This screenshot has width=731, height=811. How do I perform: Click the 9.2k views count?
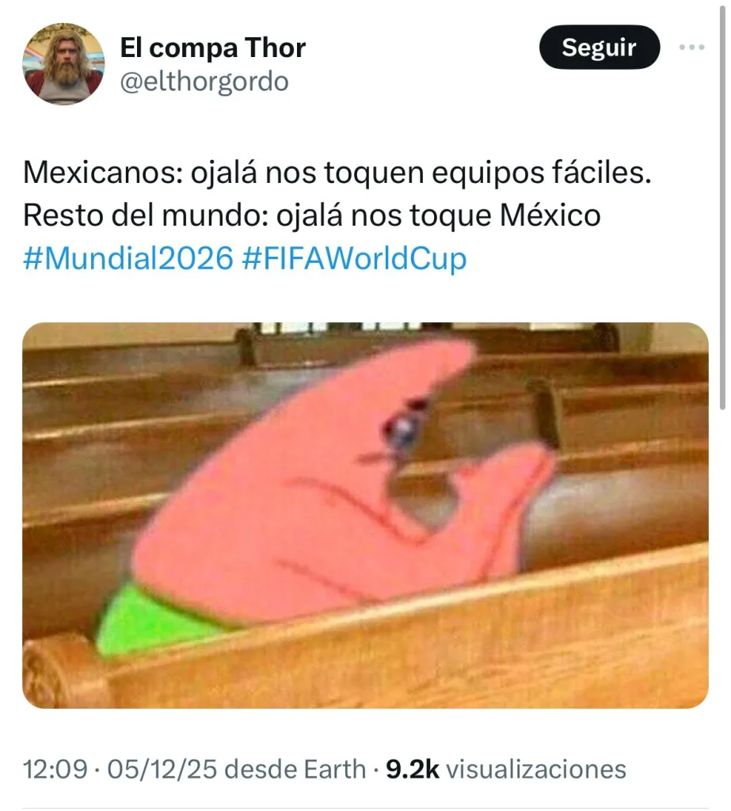(x=413, y=769)
